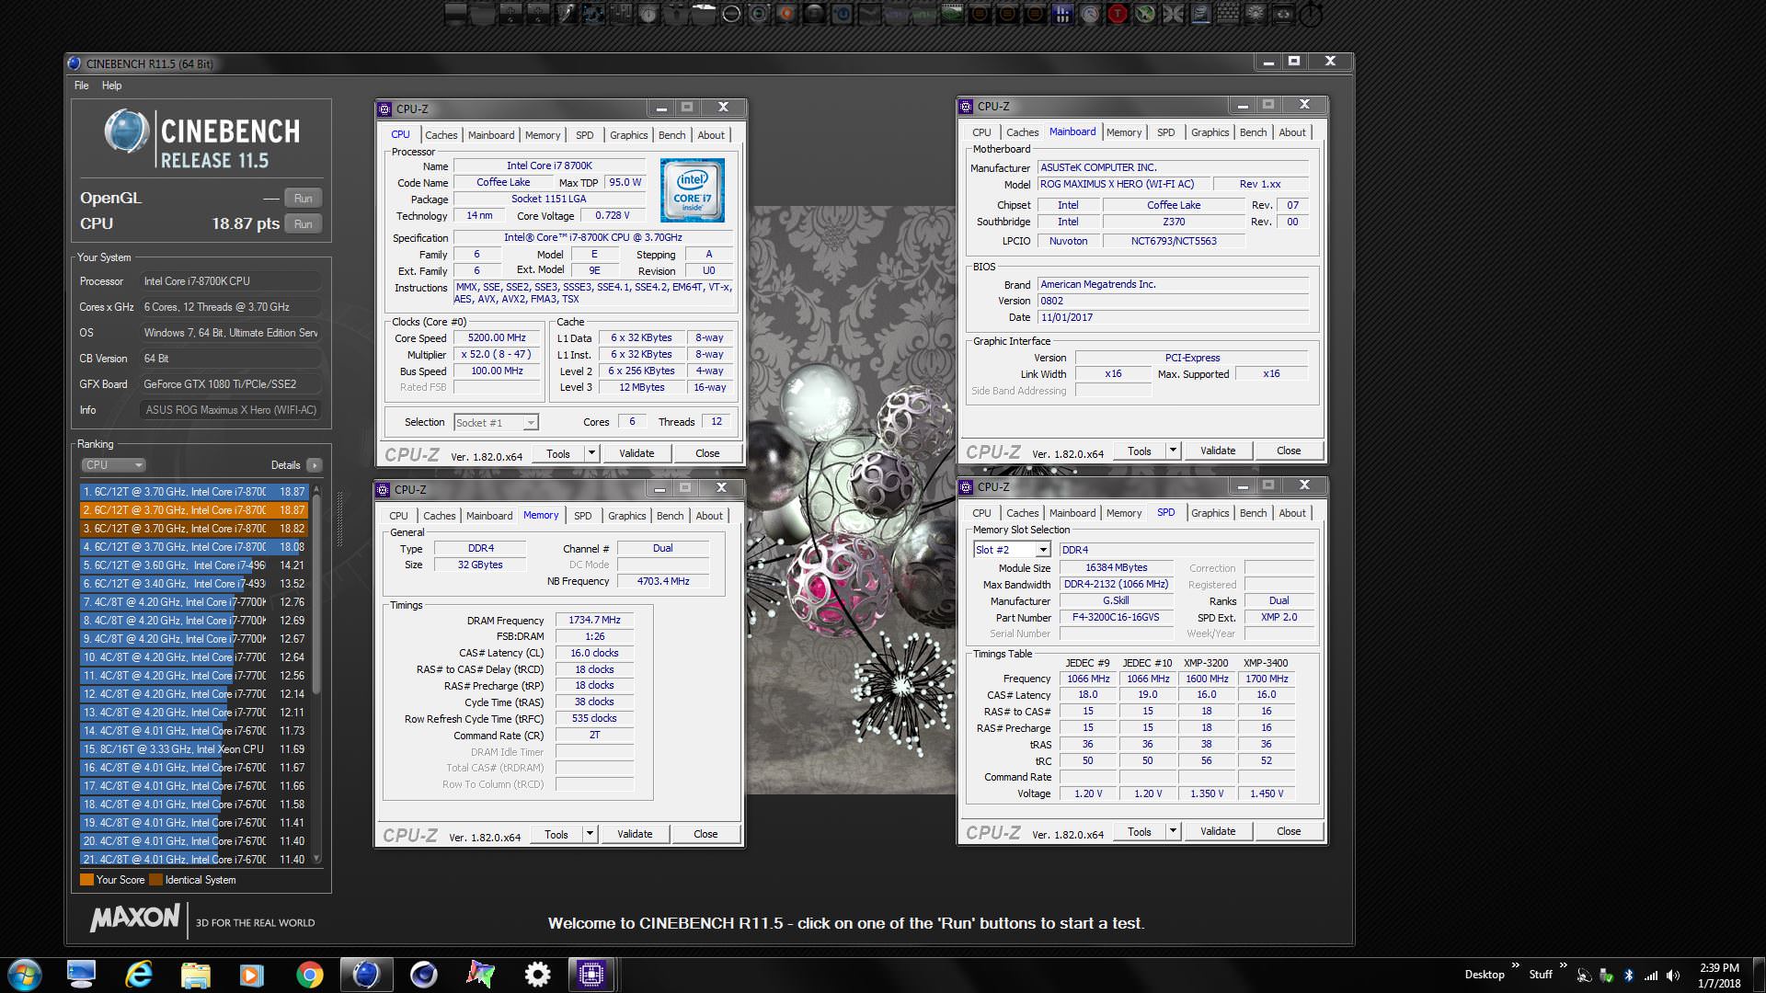Click the Safely Remove Hardware USB icon

click(x=1606, y=976)
